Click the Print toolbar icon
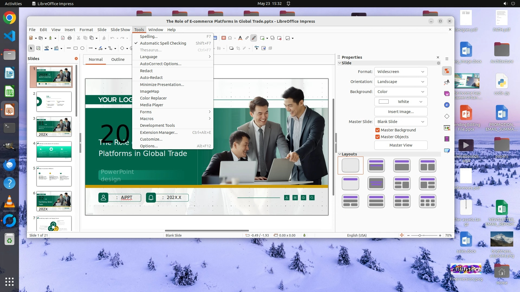The height and width of the screenshot is (292, 520). pos(70,38)
